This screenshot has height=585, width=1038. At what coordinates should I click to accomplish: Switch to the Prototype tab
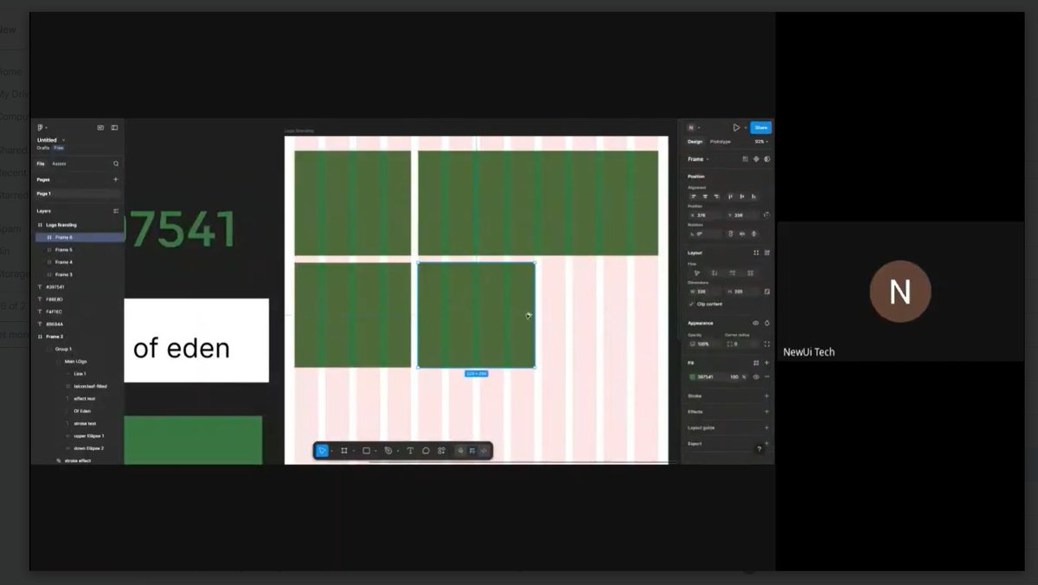point(720,142)
